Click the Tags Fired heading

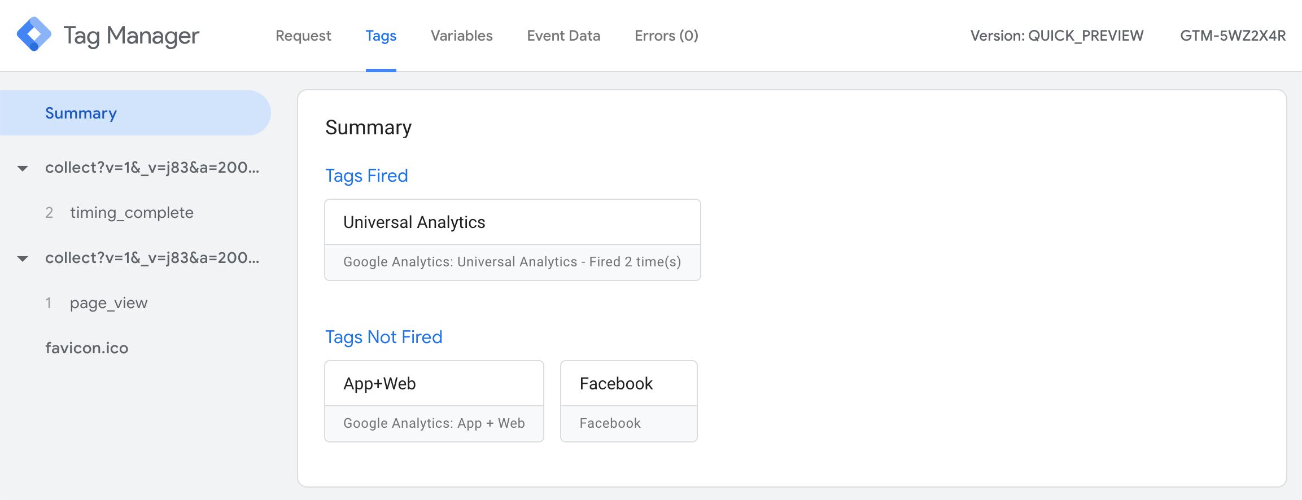click(366, 176)
